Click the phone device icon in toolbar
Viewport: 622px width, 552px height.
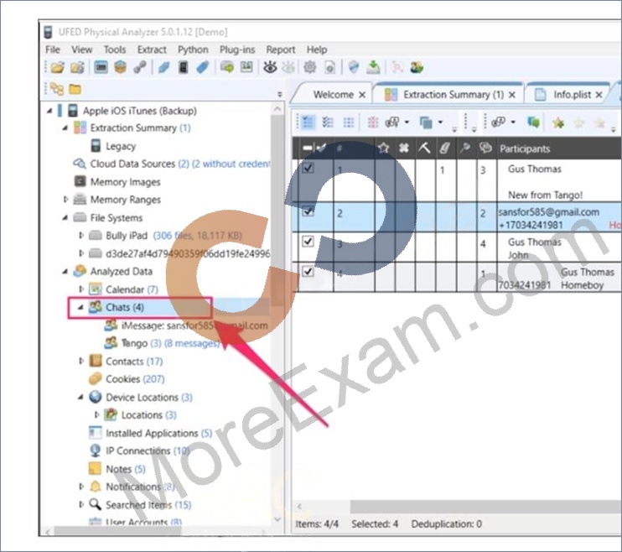pos(183,67)
